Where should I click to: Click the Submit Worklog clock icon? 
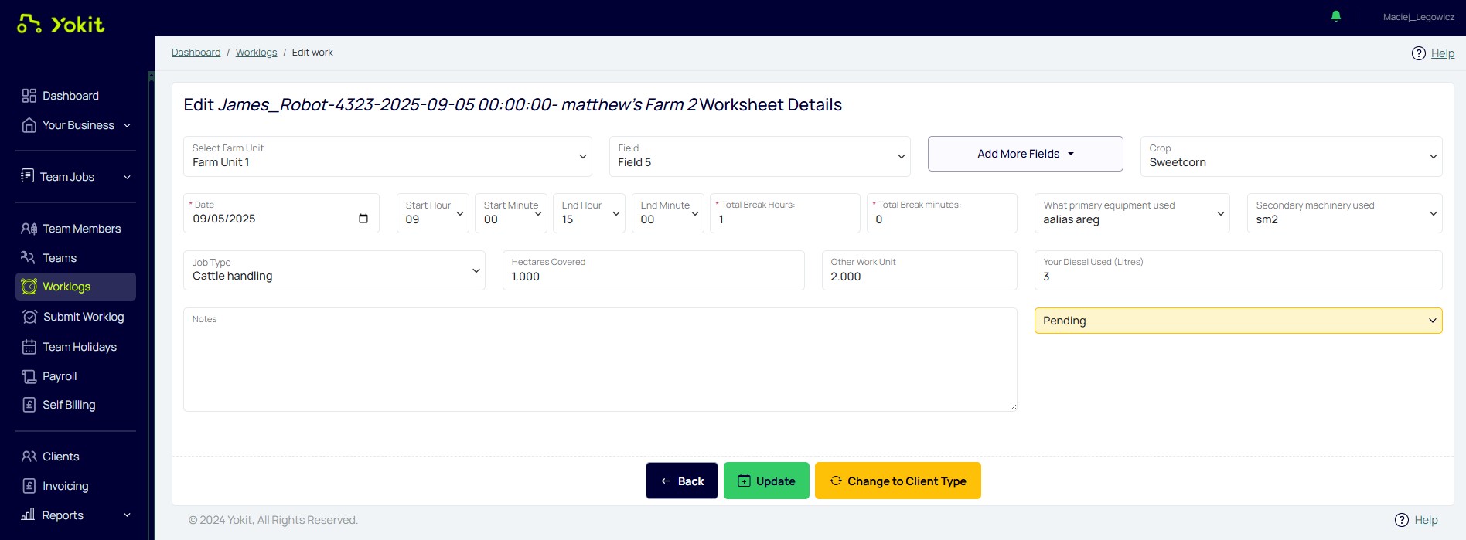coord(29,317)
